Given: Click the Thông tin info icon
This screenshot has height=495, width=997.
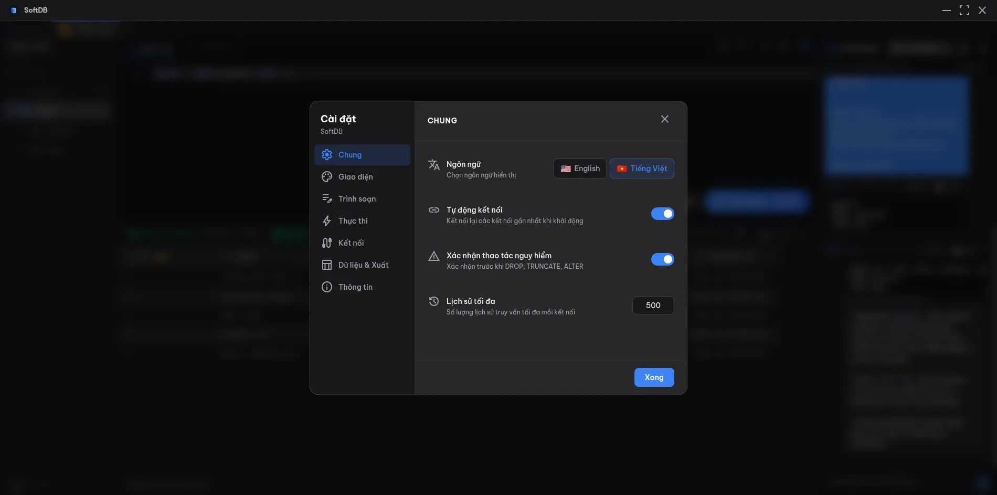Looking at the screenshot, I should 327,287.
